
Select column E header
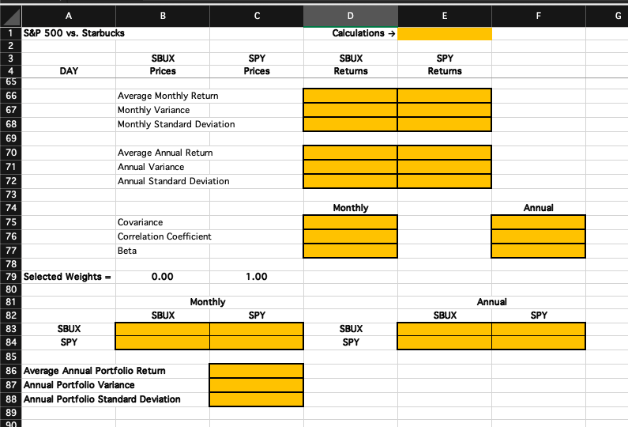tap(445, 16)
